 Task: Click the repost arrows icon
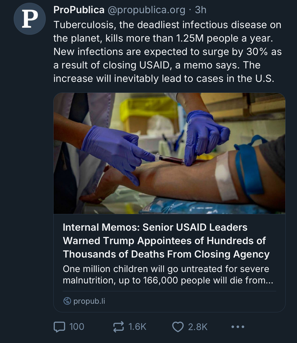coord(119,327)
